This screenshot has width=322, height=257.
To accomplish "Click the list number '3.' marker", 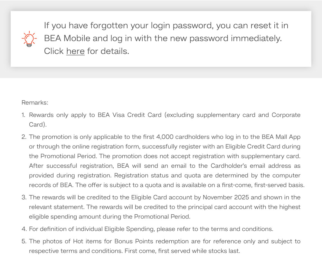I will [x=24, y=197].
